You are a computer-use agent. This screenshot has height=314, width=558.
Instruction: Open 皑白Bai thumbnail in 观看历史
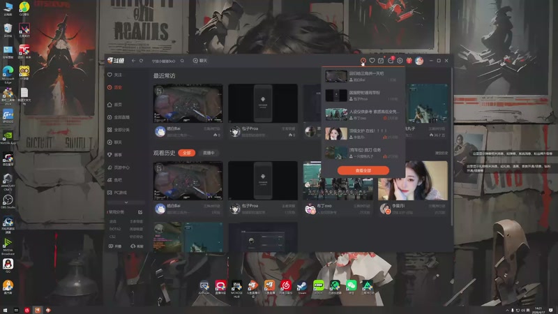[188, 181]
